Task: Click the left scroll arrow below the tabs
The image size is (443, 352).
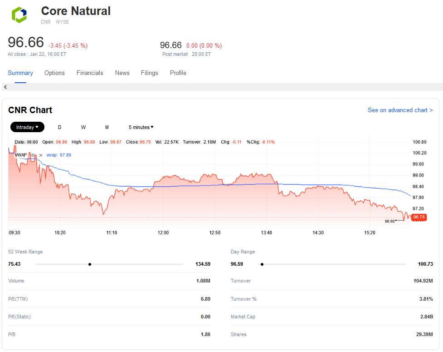Action: tap(5, 87)
